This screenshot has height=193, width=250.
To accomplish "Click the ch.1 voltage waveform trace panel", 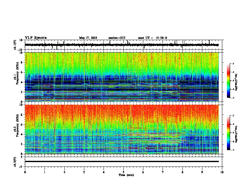I will 123,45.
